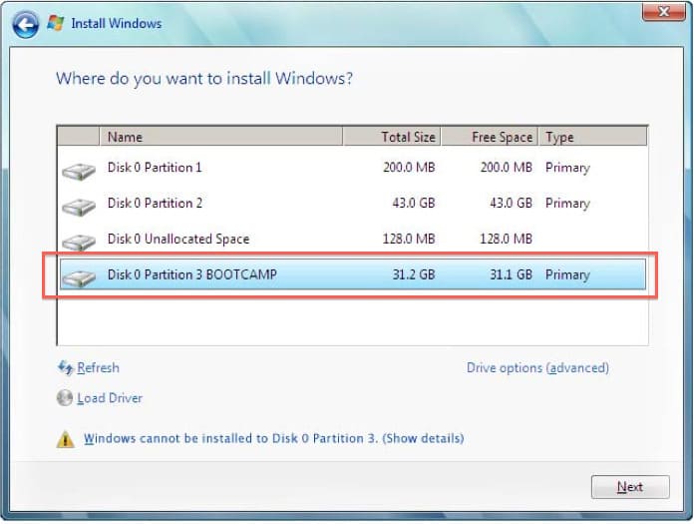The image size is (696, 524).
Task: Click the 'Where do you want to install Windows?' heading
Action: pyautogui.click(x=204, y=79)
